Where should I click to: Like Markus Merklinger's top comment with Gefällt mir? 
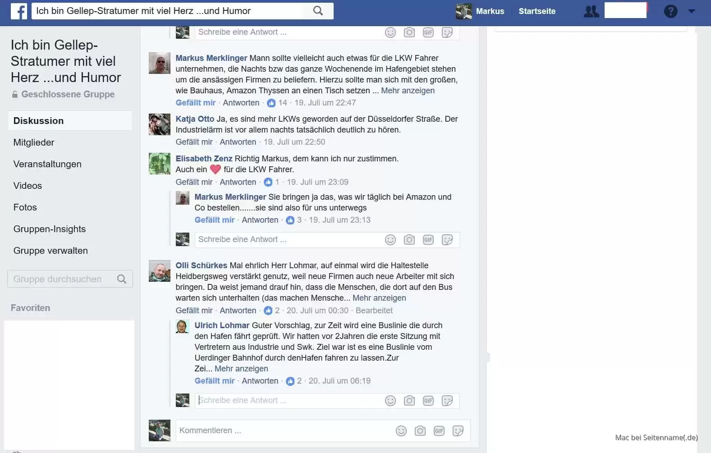pos(196,103)
